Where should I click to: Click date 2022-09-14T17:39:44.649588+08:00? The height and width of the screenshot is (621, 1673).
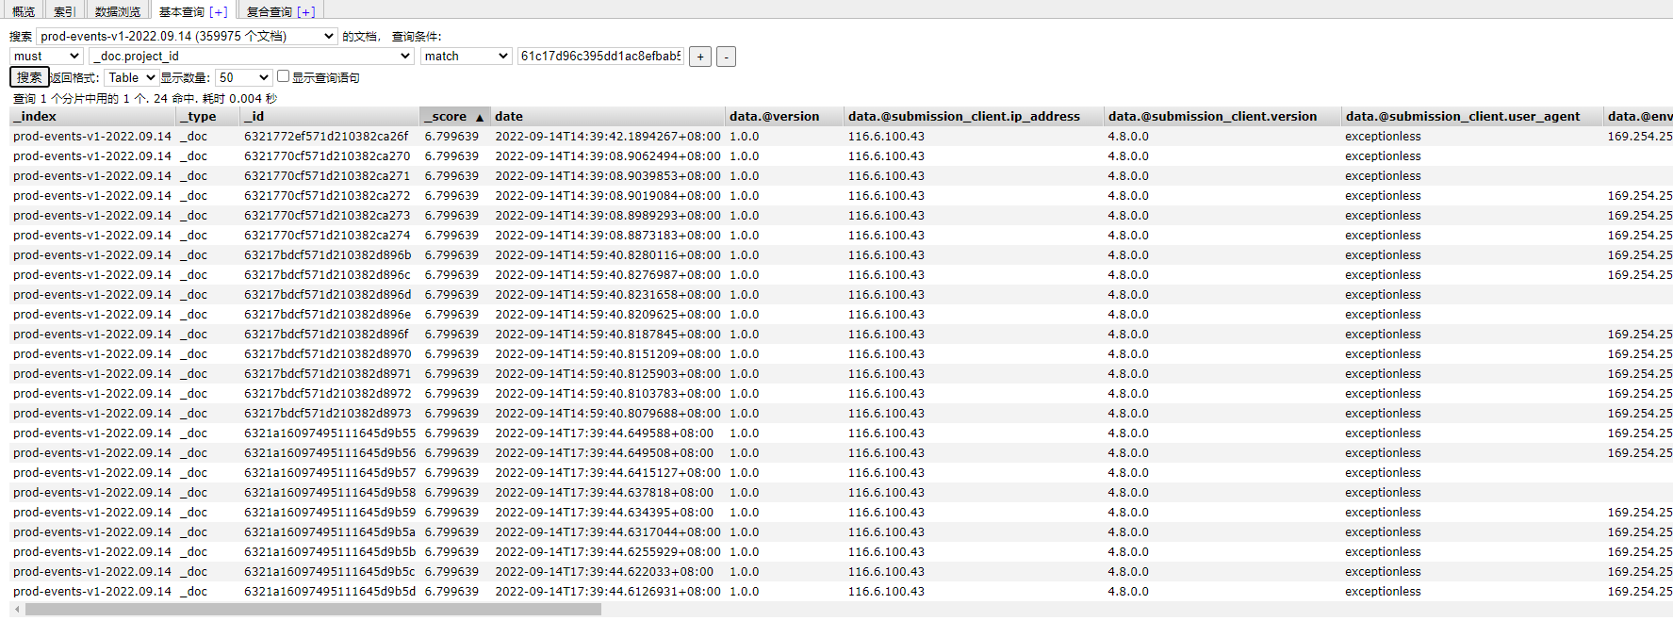point(604,433)
